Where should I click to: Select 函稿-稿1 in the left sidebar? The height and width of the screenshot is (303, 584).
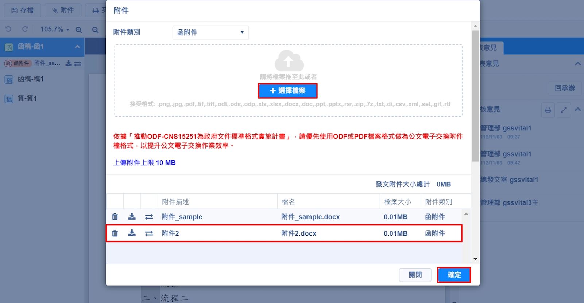pos(31,79)
